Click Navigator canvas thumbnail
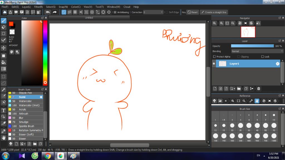 tap(248, 32)
